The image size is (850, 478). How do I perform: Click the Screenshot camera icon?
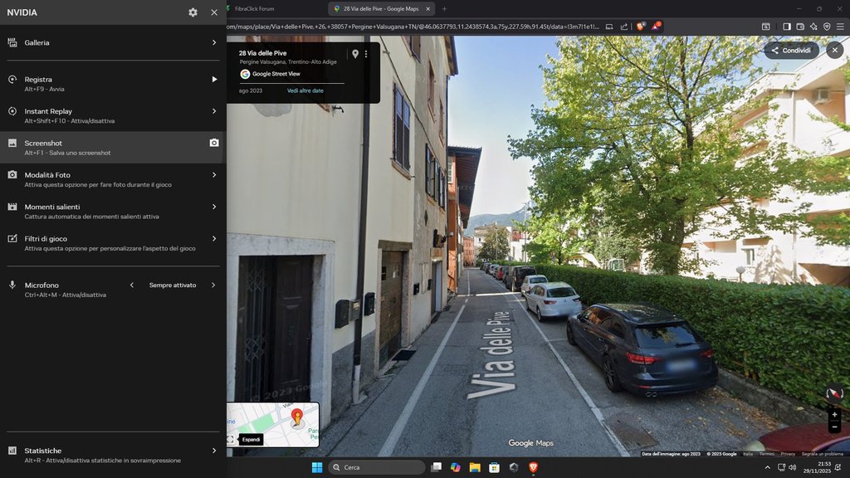214,143
